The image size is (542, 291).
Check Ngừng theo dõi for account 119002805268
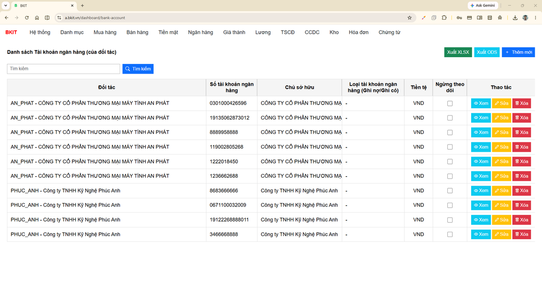pyautogui.click(x=450, y=147)
